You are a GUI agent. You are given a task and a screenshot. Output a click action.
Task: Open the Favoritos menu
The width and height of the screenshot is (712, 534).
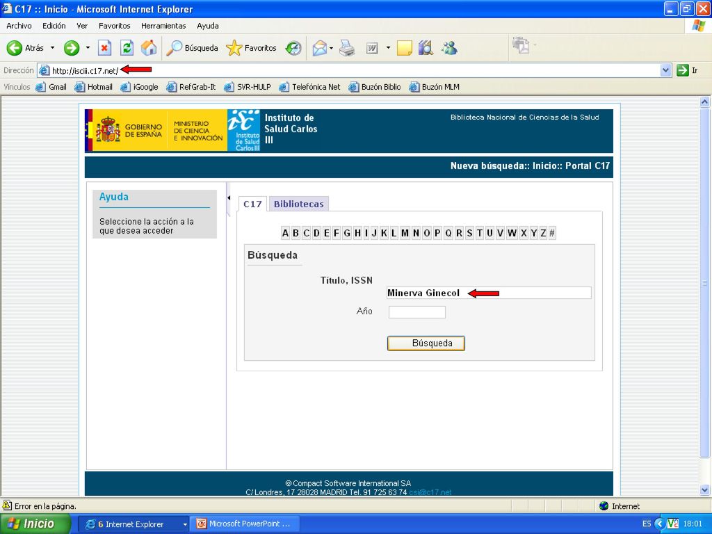(x=115, y=26)
